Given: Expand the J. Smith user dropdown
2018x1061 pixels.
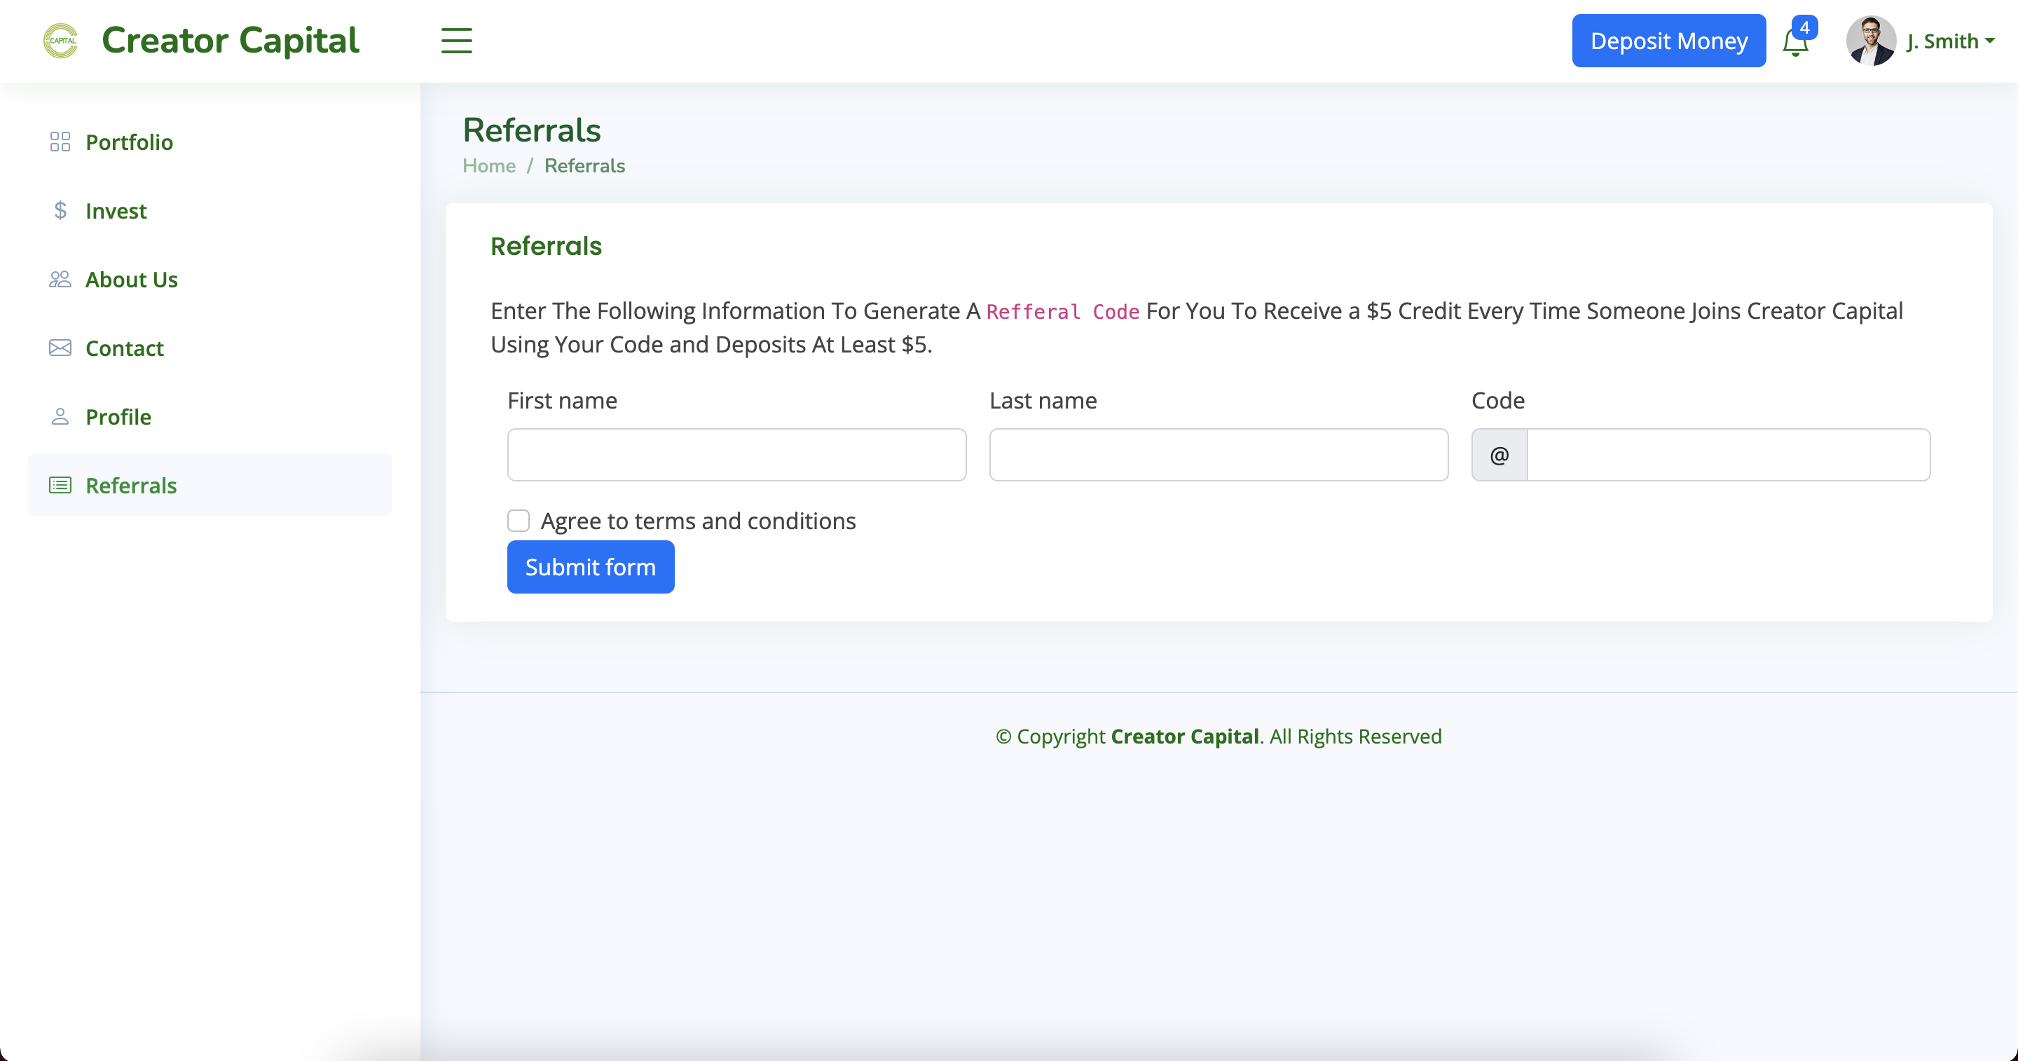Looking at the screenshot, I should (1950, 41).
